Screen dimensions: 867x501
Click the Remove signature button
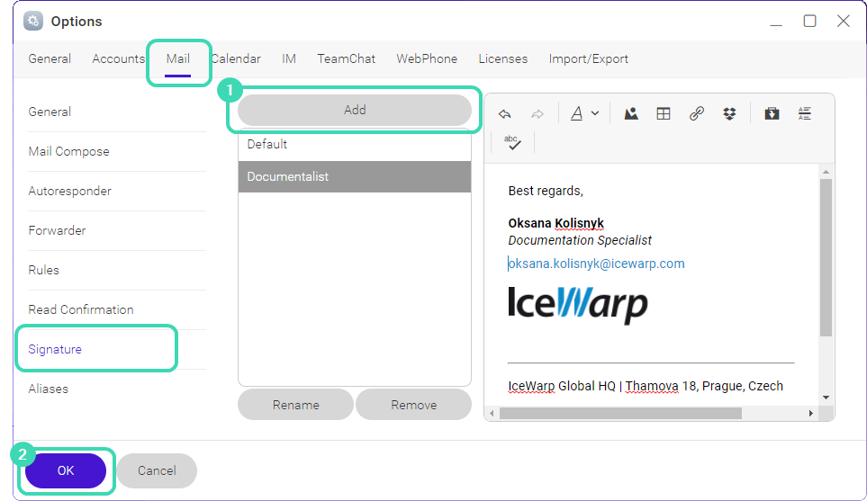[x=413, y=405]
